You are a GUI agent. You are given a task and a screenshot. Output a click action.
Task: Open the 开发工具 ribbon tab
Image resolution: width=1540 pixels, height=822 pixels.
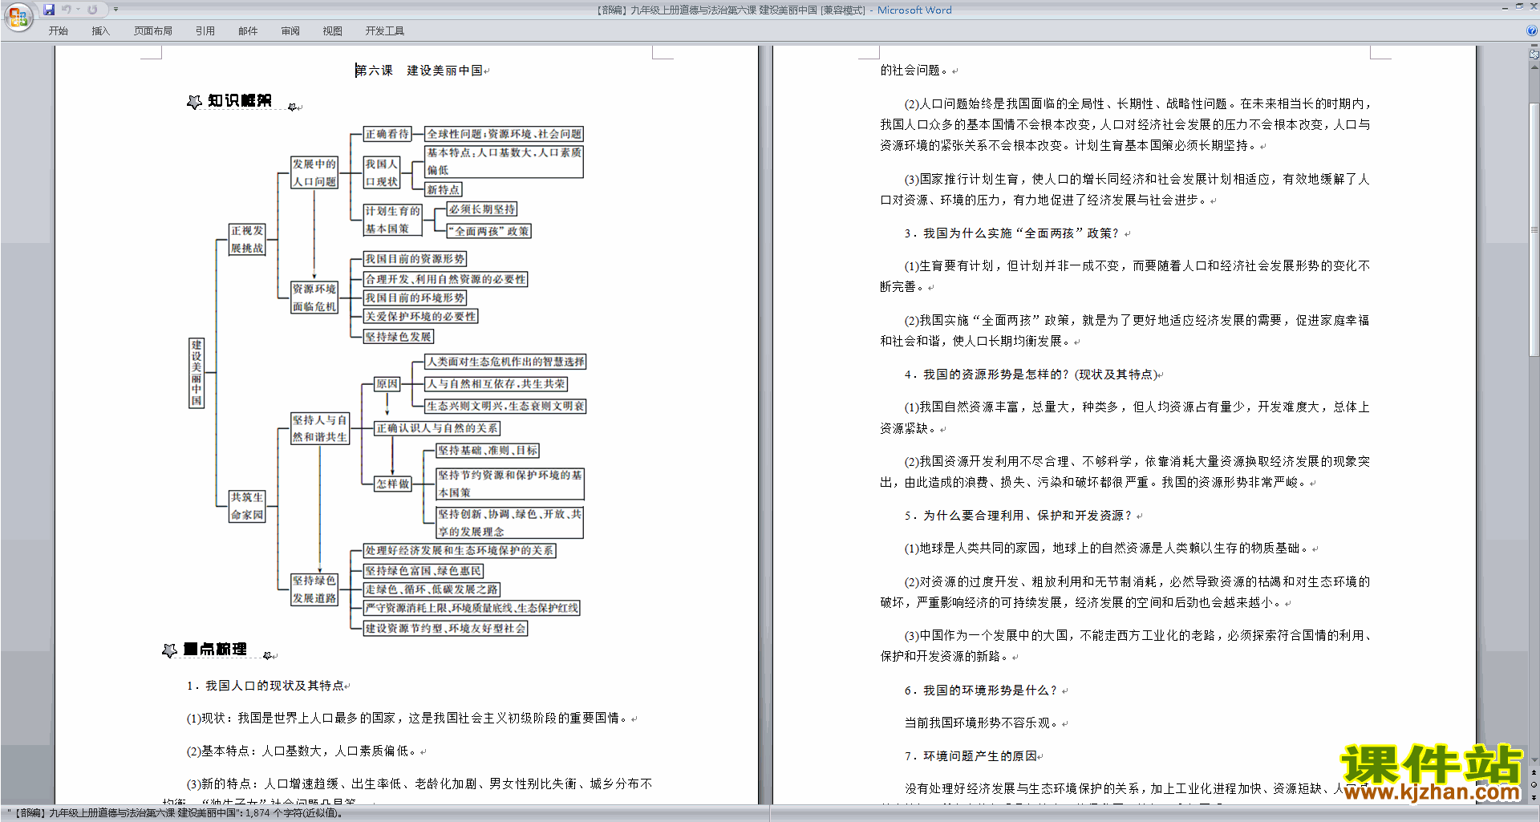(385, 30)
